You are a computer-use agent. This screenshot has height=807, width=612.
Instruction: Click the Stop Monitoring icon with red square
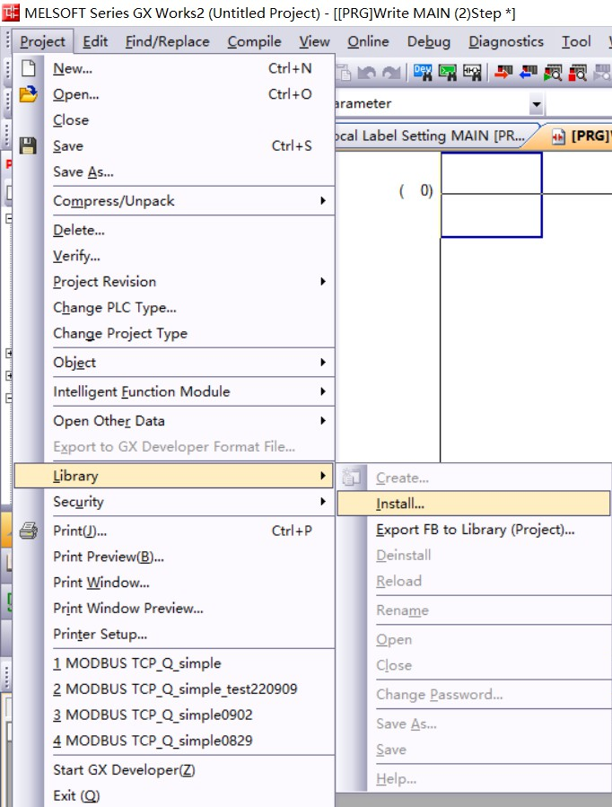pyautogui.click(x=578, y=73)
